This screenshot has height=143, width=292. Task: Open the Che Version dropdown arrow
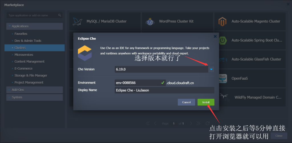click(x=211, y=69)
